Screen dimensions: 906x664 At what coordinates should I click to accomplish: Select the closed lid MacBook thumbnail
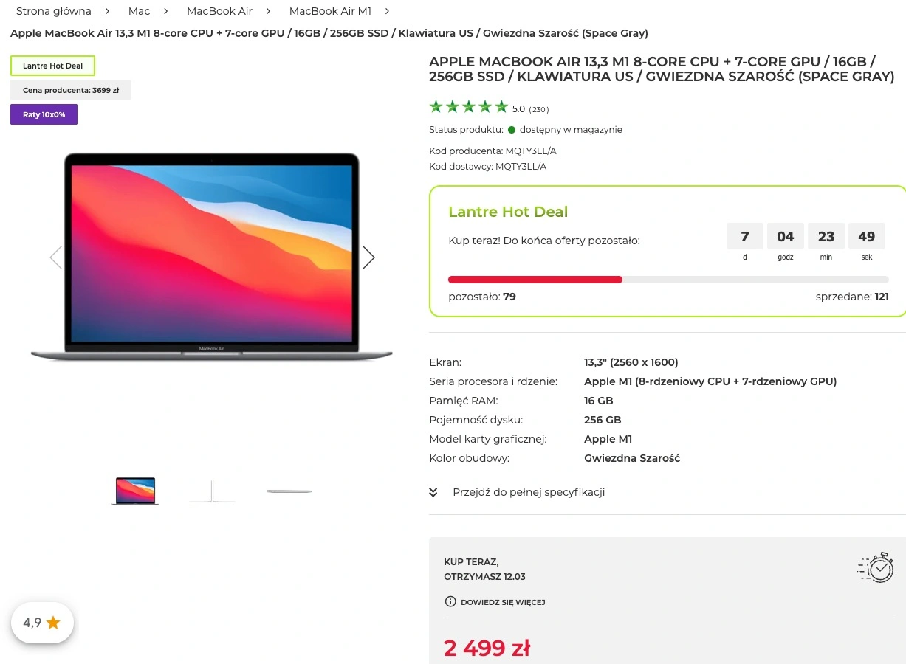pos(289,491)
